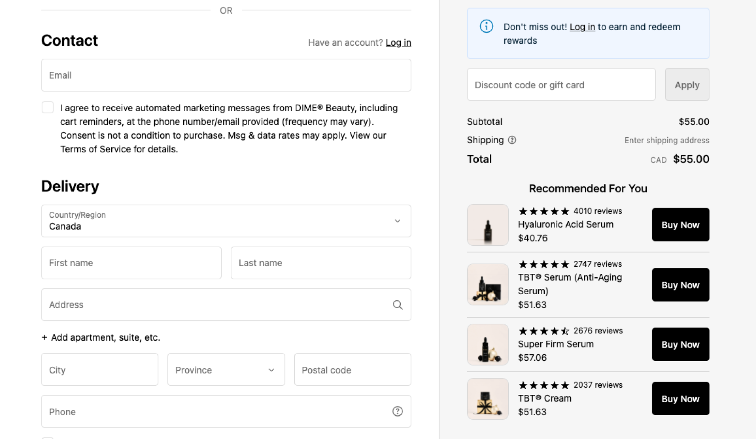Viewport: 756px width, 439px height.
Task: Buy Now the TBT Cream
Action: [x=680, y=399]
